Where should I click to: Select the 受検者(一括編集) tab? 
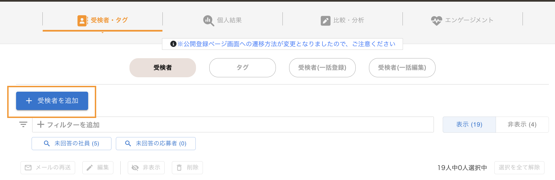coord(402,68)
